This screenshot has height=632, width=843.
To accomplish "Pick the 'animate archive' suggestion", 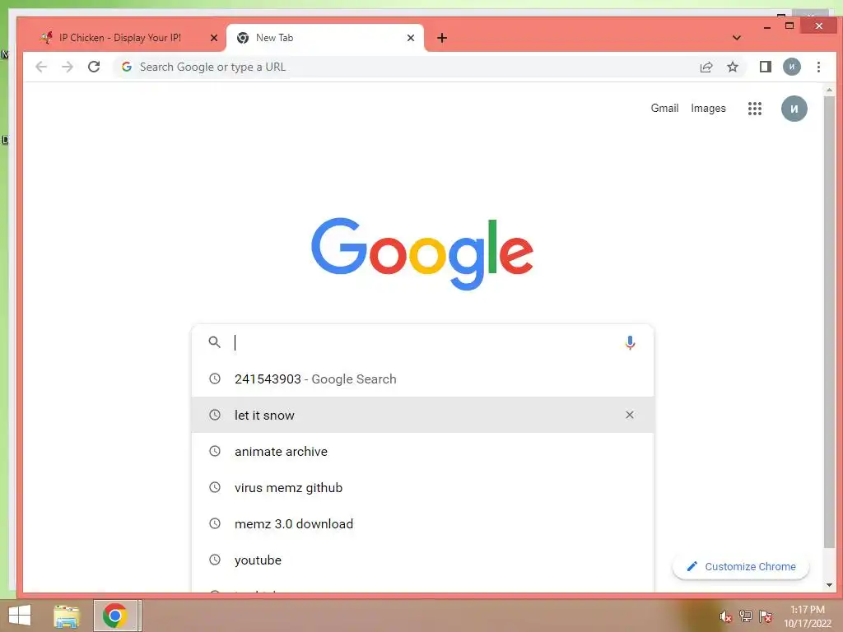I will coord(422,452).
